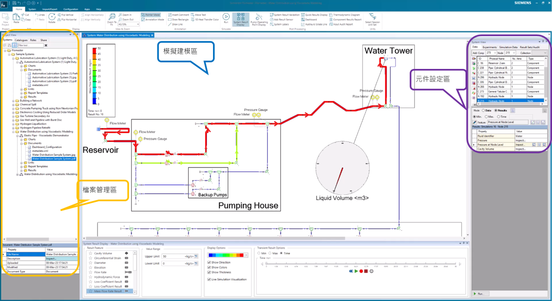
Task: Click Input Audit Report
Action: point(341,24)
